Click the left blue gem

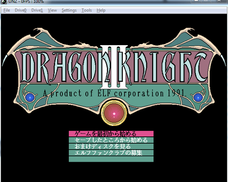pyautogui.click(x=30, y=97)
